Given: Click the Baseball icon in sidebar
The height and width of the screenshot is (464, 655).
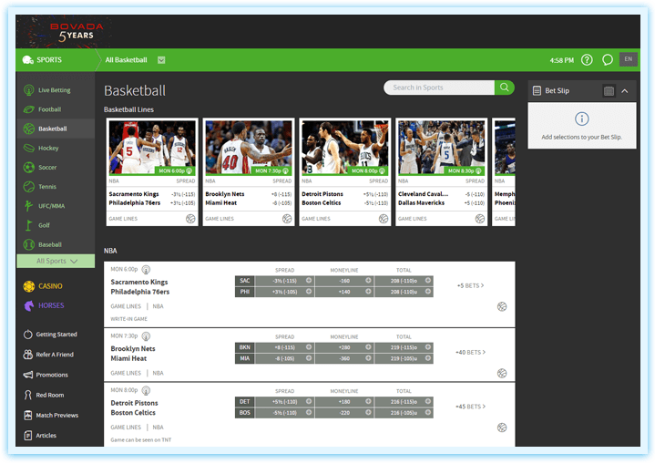Looking at the screenshot, I should (x=29, y=244).
